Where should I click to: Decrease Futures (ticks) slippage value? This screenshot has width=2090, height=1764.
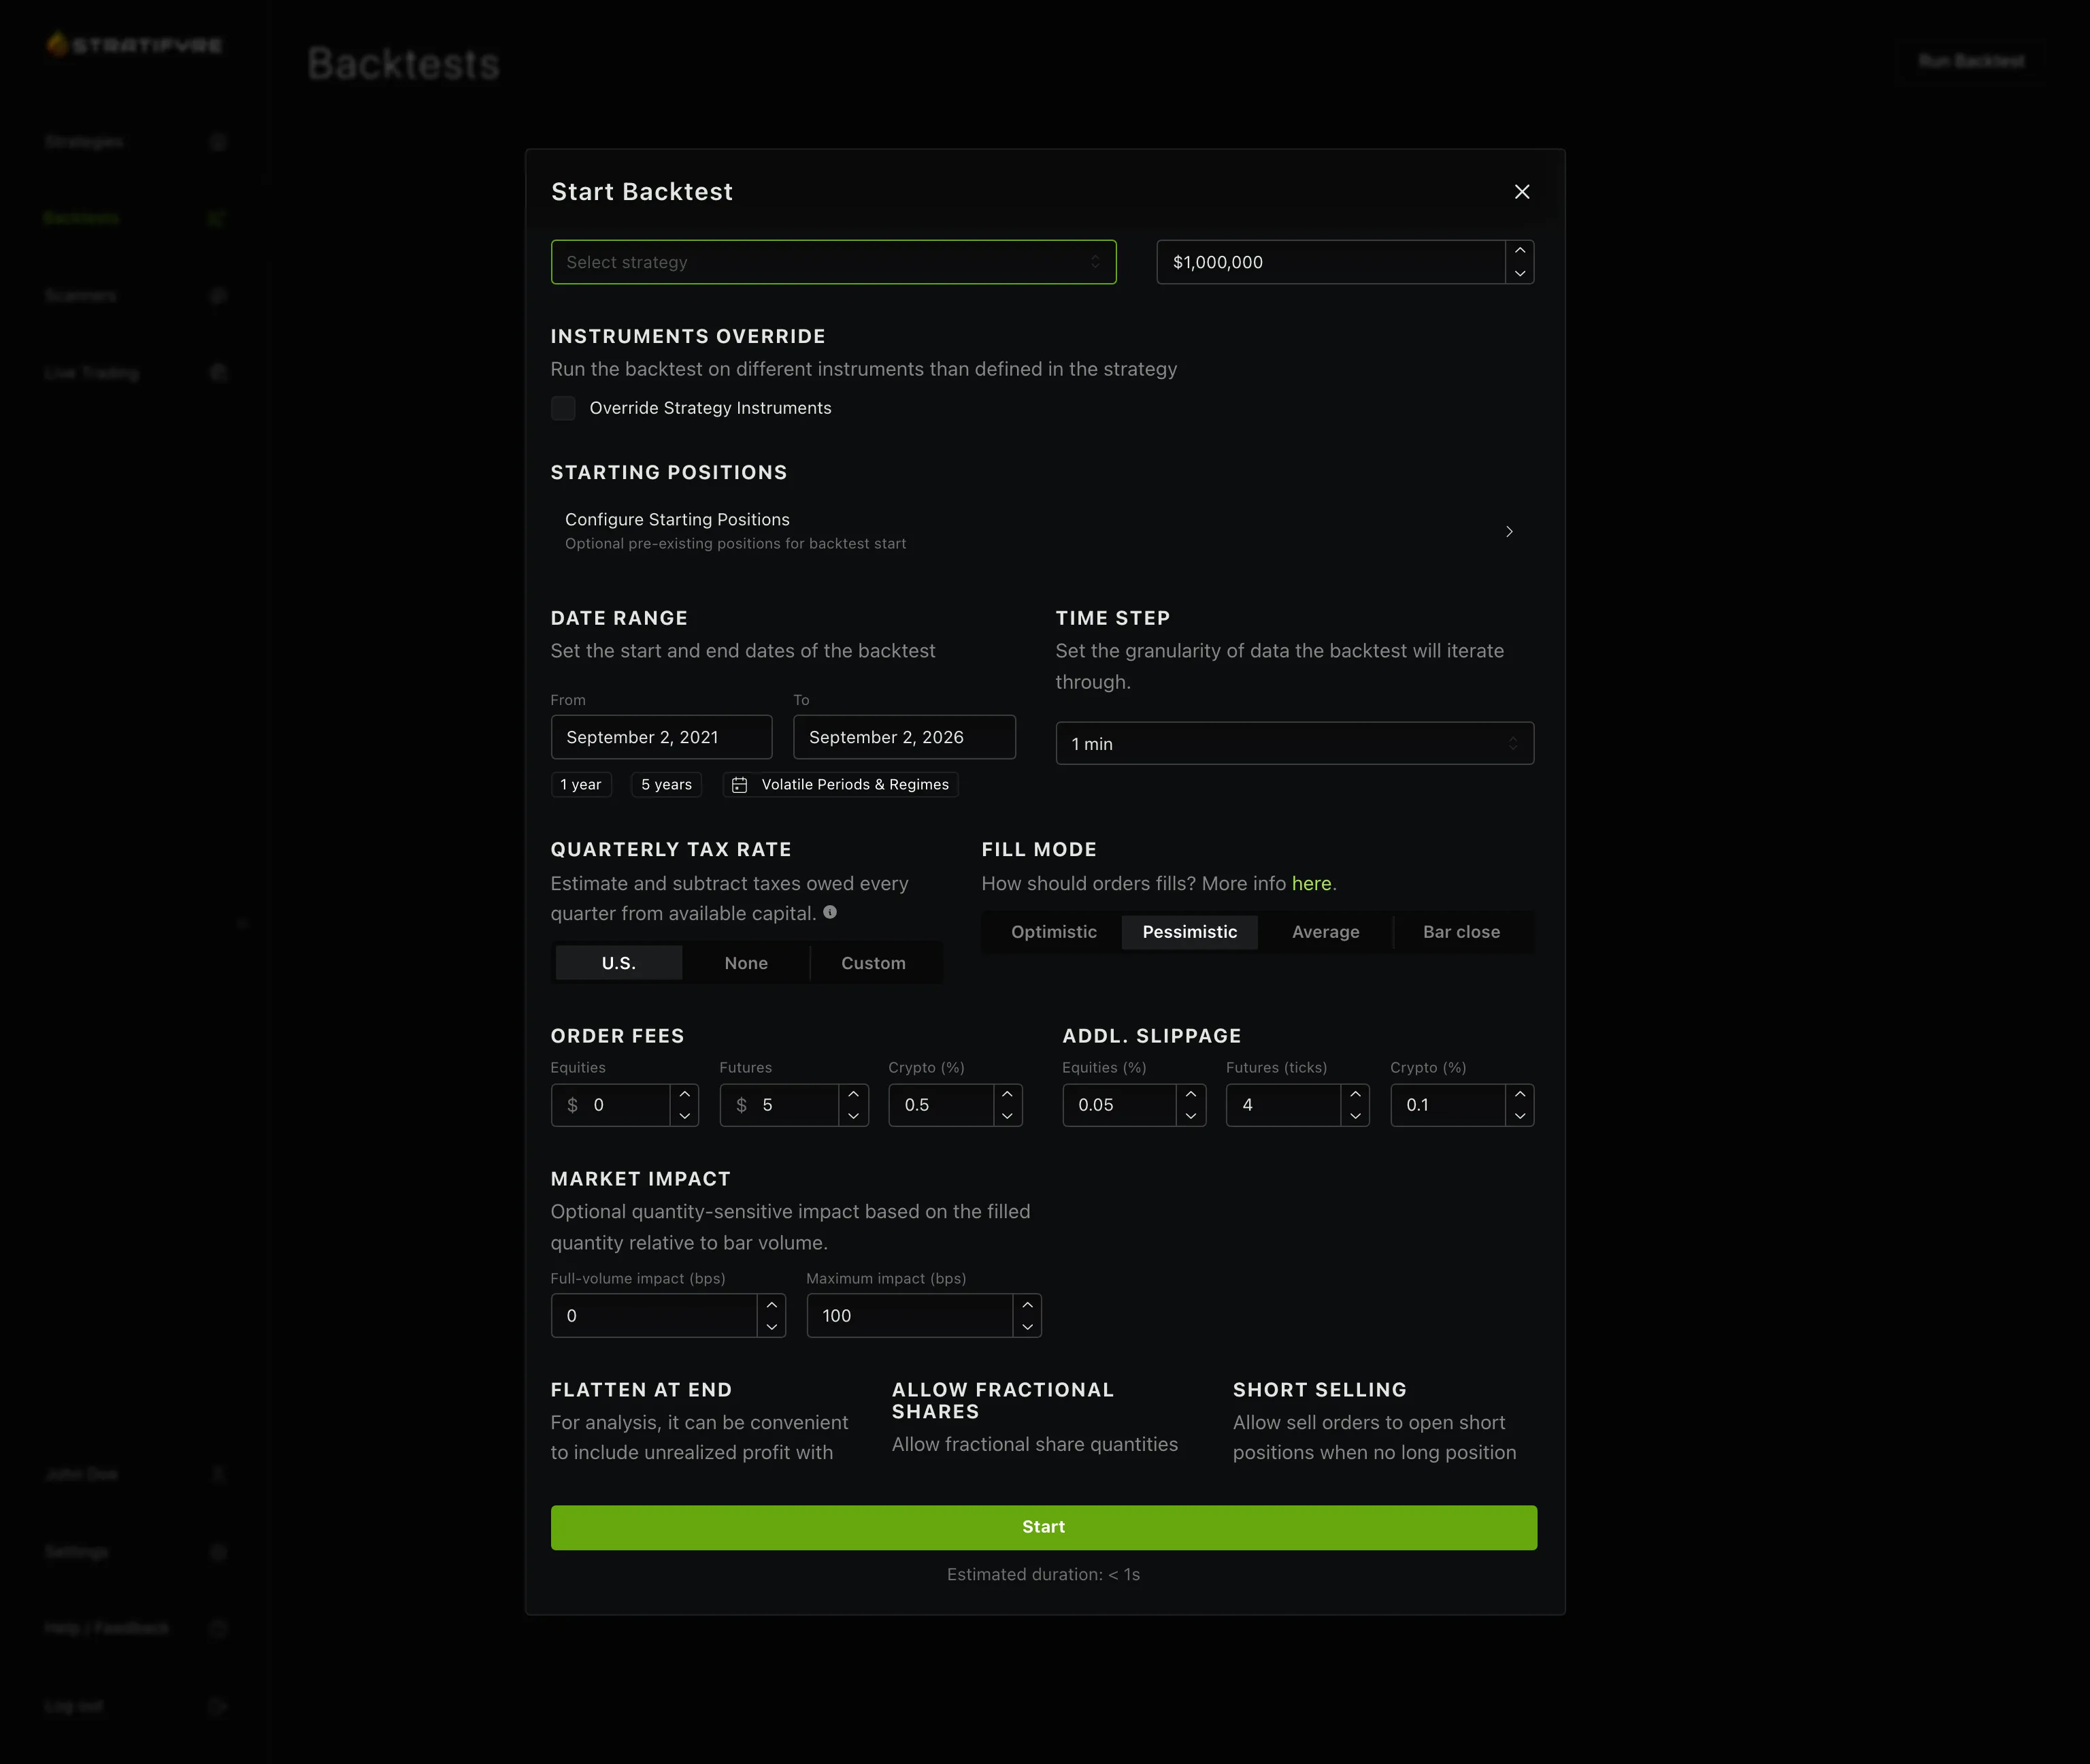[1355, 1116]
